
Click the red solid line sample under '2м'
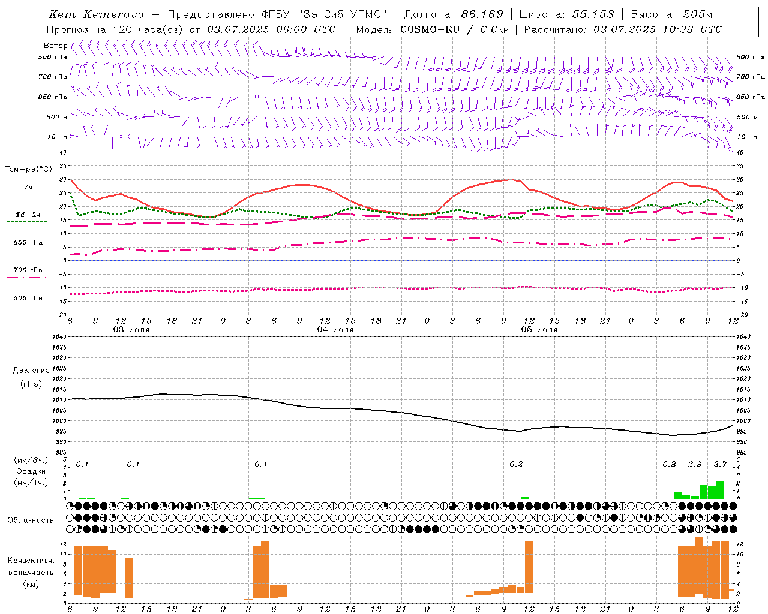click(x=28, y=194)
